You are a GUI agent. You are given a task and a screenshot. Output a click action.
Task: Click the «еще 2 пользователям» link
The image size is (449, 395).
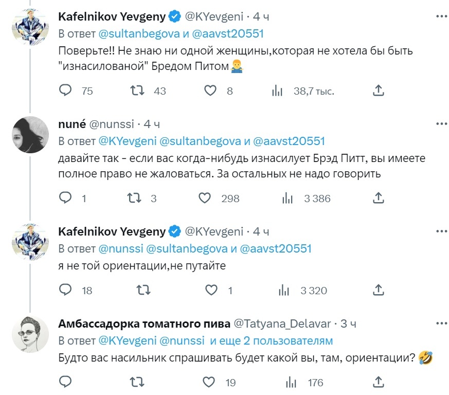(x=276, y=340)
